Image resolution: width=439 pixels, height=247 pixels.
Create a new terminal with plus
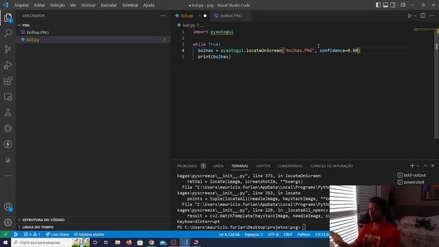[412, 166]
